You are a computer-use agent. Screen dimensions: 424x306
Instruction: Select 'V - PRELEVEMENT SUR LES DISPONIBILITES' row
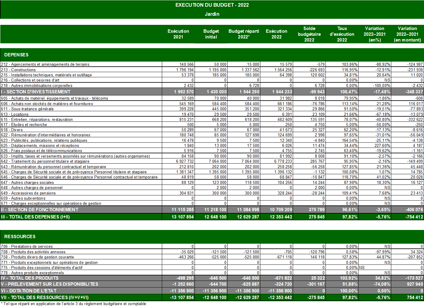tap(49, 284)
